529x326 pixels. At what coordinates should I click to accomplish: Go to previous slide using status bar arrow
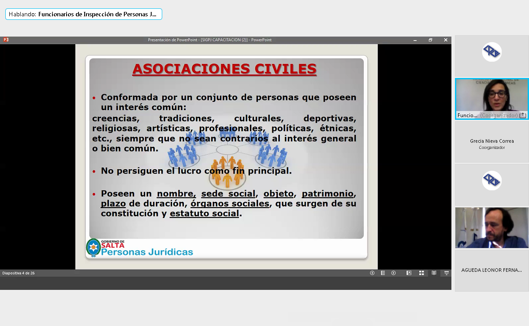tap(372, 273)
